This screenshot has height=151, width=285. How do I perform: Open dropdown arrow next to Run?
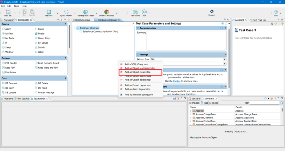[149, 13]
